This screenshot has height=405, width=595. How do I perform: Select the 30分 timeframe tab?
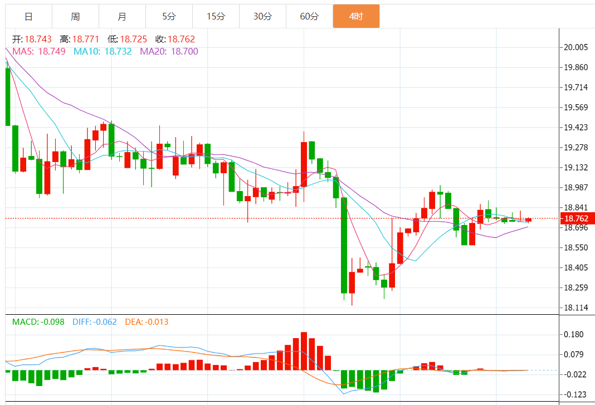point(262,16)
